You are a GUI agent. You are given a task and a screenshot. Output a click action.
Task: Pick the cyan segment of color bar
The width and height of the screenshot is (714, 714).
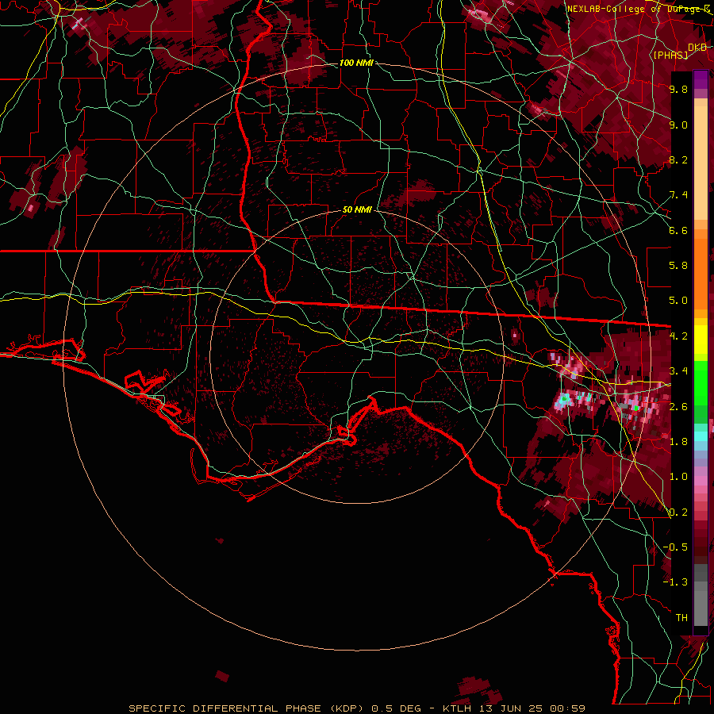pos(701,436)
